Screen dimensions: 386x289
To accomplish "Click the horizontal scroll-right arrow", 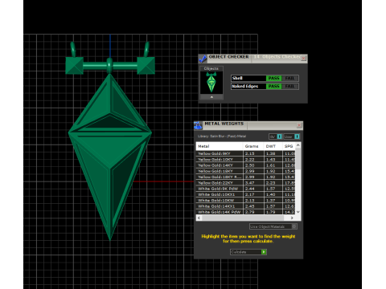I will [292, 218].
